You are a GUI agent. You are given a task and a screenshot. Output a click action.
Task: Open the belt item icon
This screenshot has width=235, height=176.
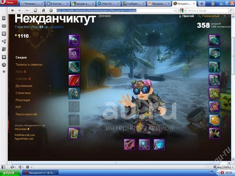tap(214, 53)
